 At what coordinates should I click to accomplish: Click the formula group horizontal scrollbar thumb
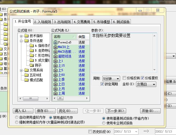tap(31, 98)
